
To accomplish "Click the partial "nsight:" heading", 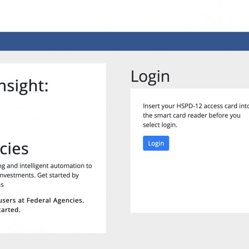I will point(24,86).
